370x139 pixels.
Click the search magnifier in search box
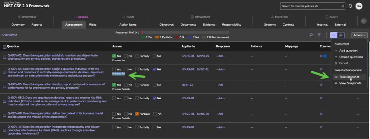(343, 6)
